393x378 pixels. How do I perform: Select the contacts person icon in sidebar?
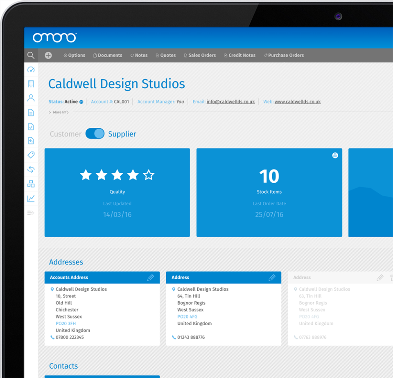pyautogui.click(x=31, y=98)
